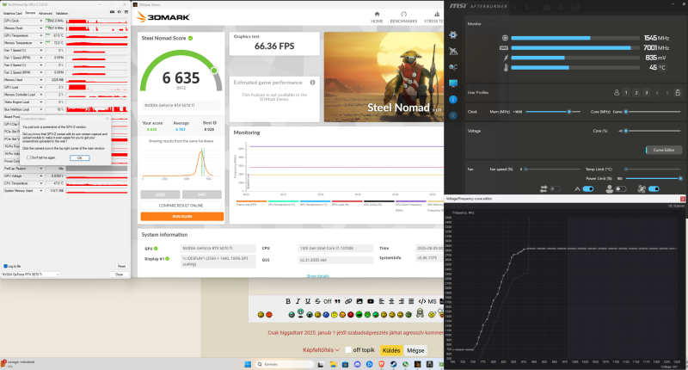Click the insert link icon
688x370 pixels.
(x=348, y=301)
